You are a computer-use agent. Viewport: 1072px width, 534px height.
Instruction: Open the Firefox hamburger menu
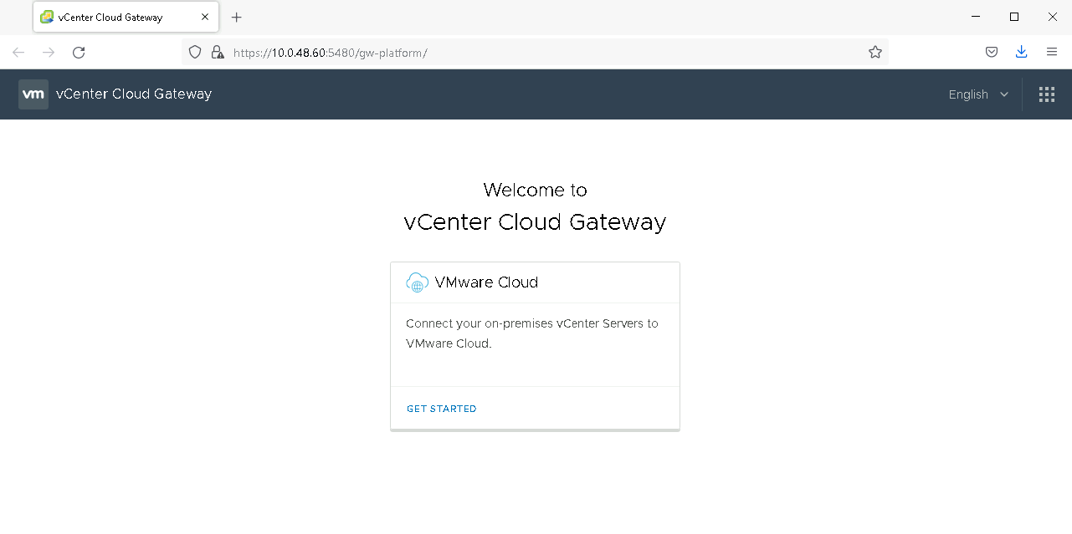tap(1052, 53)
